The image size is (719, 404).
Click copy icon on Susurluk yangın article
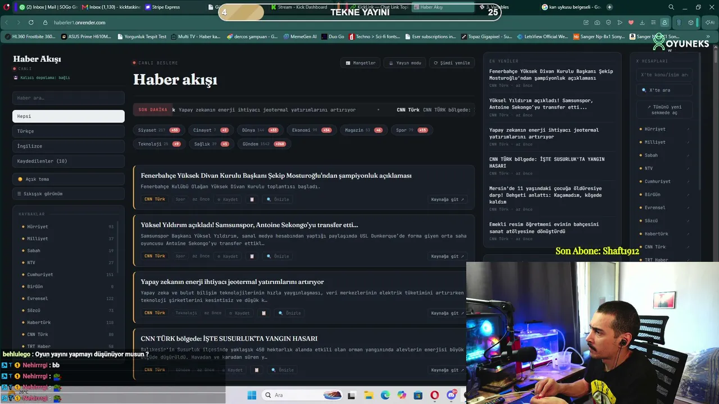point(257,370)
